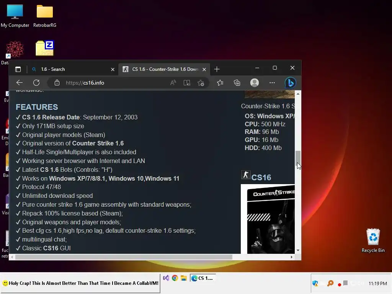Open Settings and more menu
This screenshot has height=294, width=392.
click(x=272, y=83)
